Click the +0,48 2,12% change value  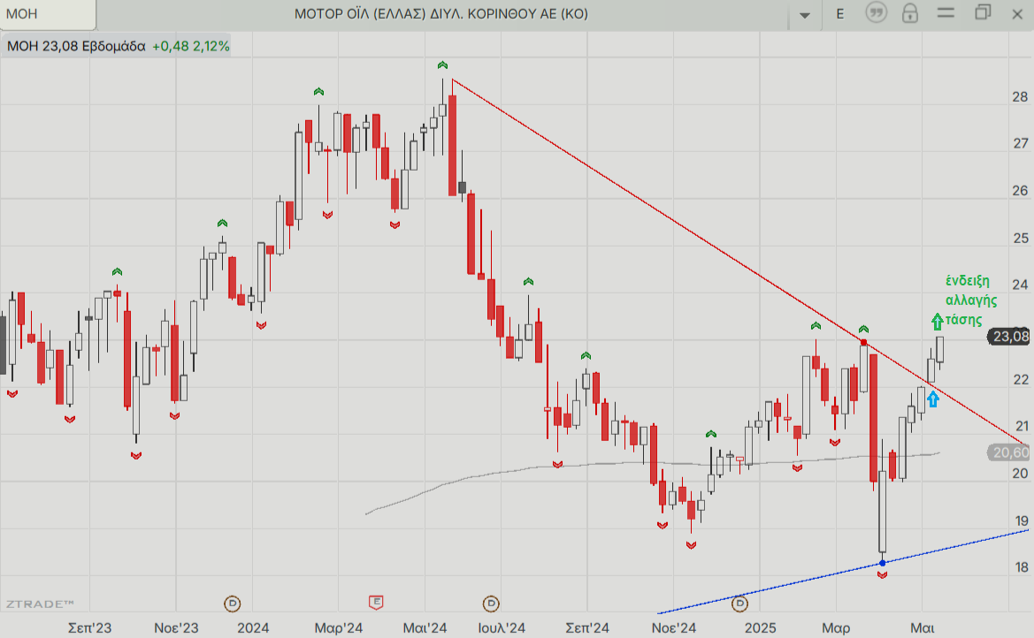[x=190, y=46]
